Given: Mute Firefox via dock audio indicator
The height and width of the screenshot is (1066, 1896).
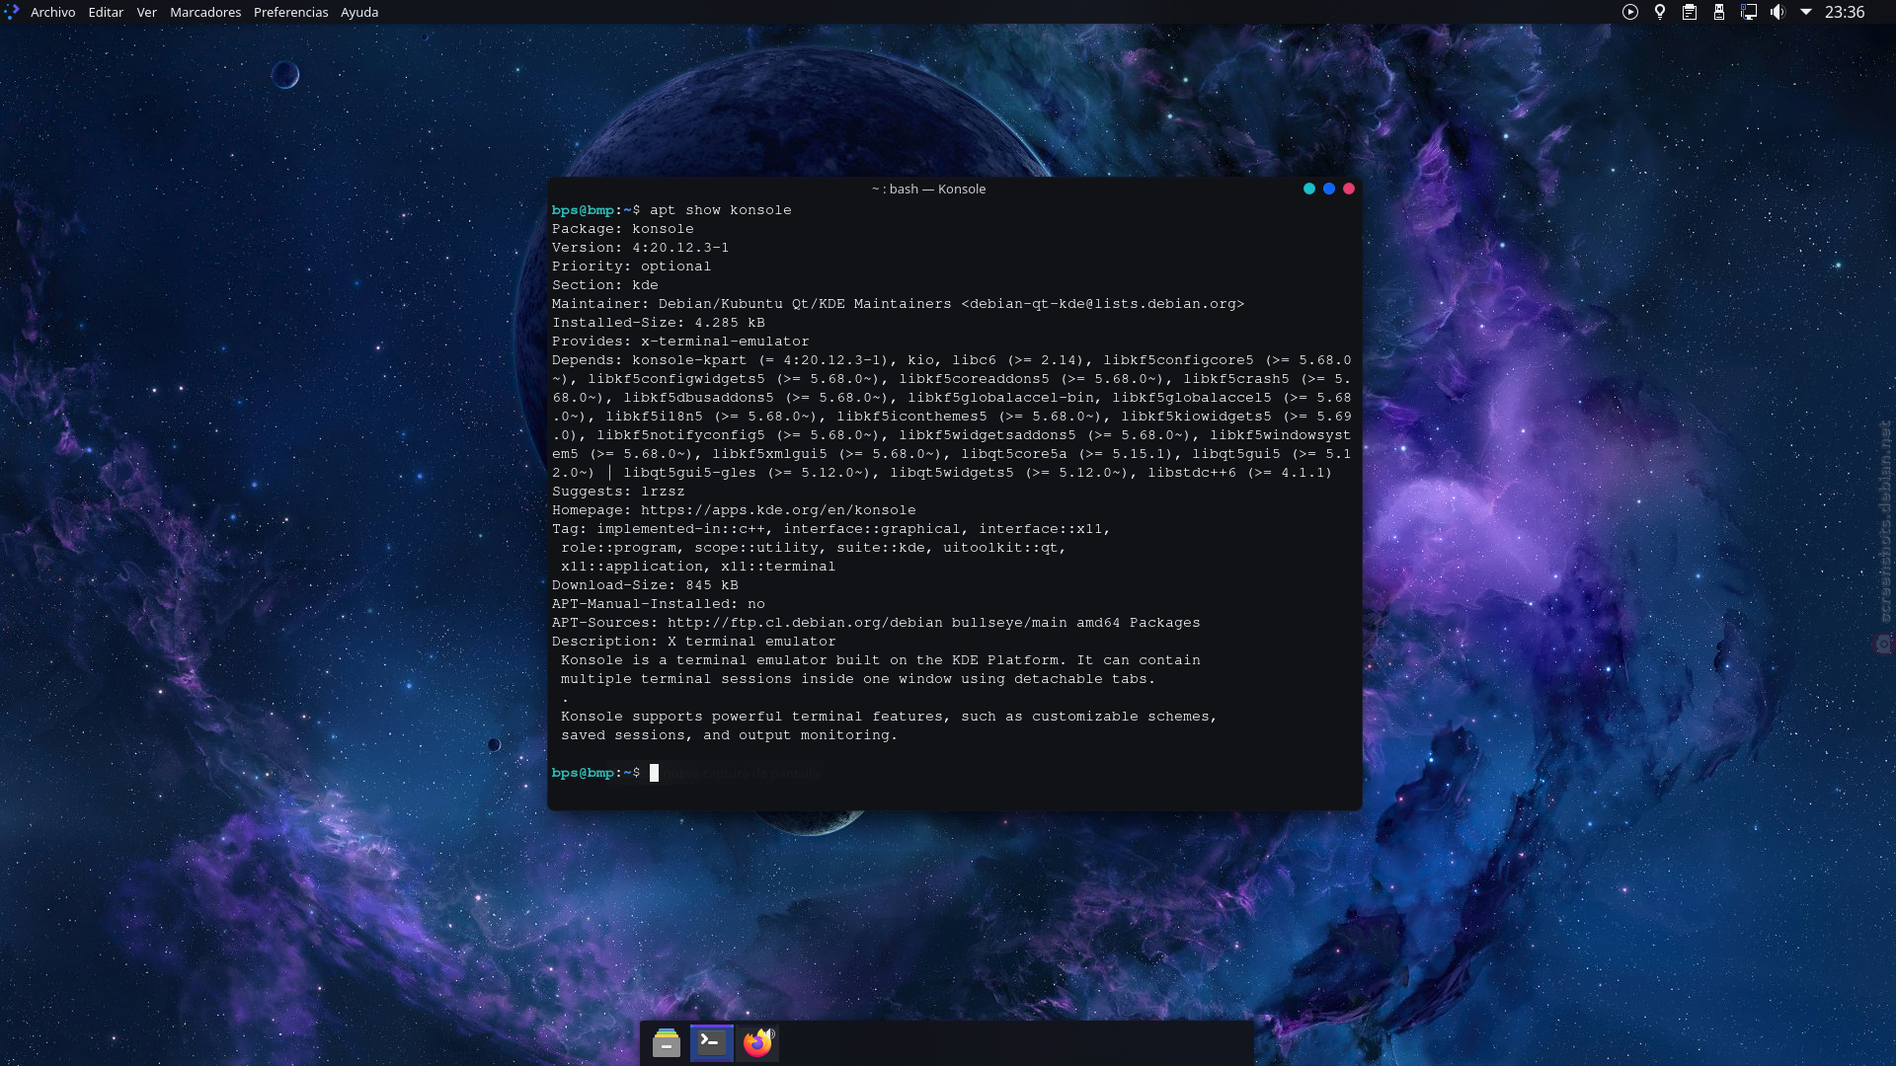Looking at the screenshot, I should pyautogui.click(x=770, y=1033).
